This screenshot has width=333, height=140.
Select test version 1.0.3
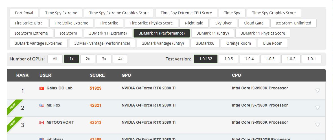point(270,59)
